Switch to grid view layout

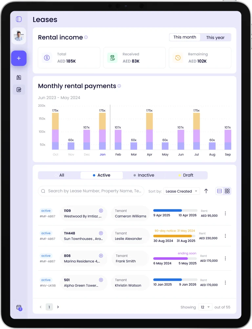click(x=227, y=191)
